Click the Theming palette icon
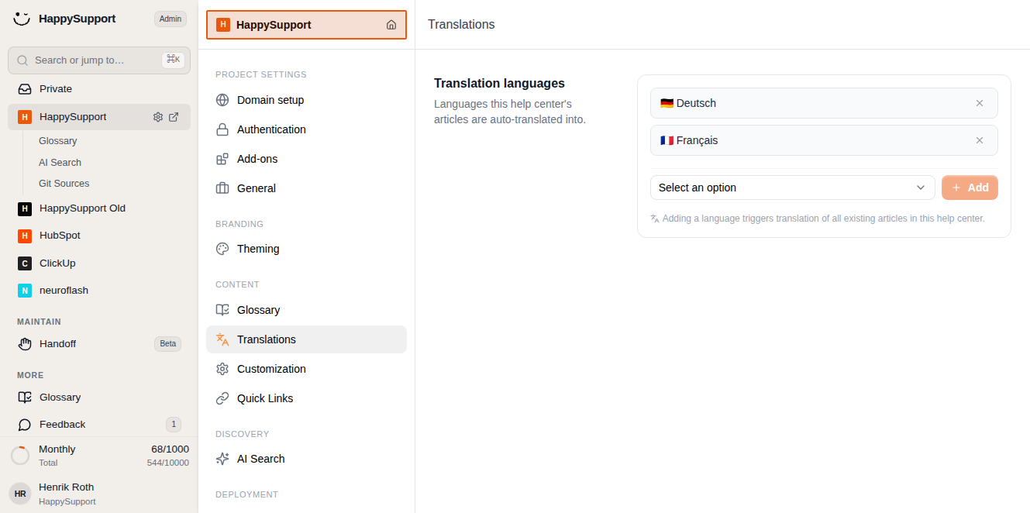Image resolution: width=1030 pixels, height=513 pixels. click(222, 249)
